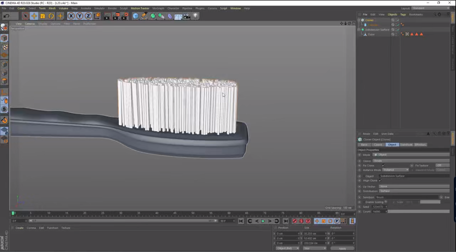The image size is (456, 252).
Task: Open the MoGraph menu
Action: tap(158, 8)
